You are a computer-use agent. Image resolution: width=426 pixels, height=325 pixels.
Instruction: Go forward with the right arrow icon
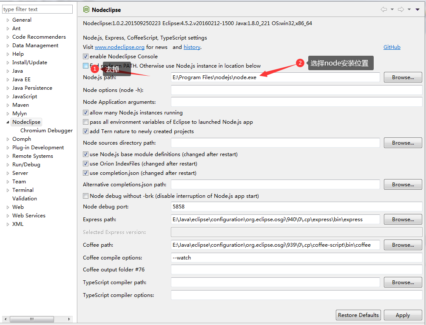(x=401, y=9)
